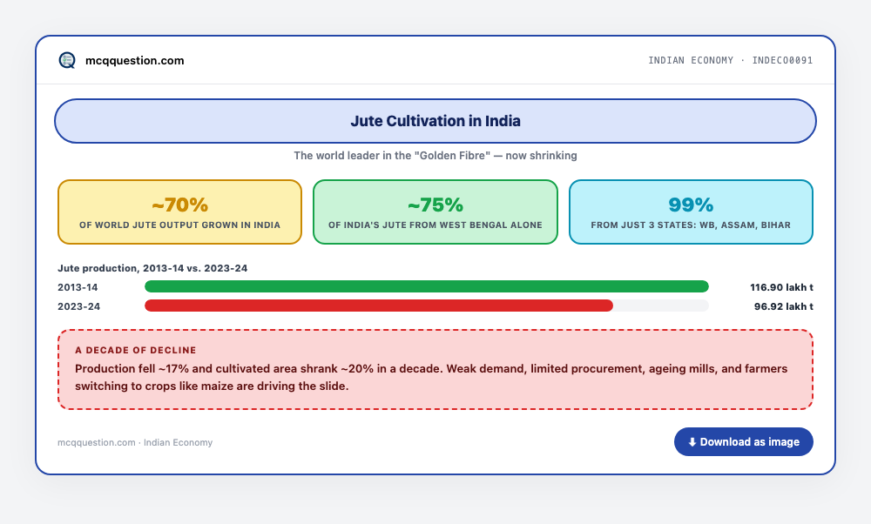
Task: Open the mcqquestion.com site name link
Action: pyautogui.click(x=134, y=61)
